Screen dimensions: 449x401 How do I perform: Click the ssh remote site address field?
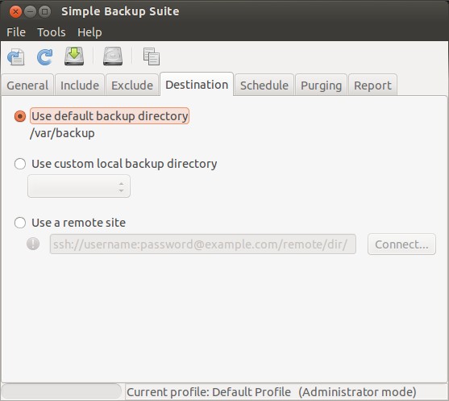click(203, 244)
